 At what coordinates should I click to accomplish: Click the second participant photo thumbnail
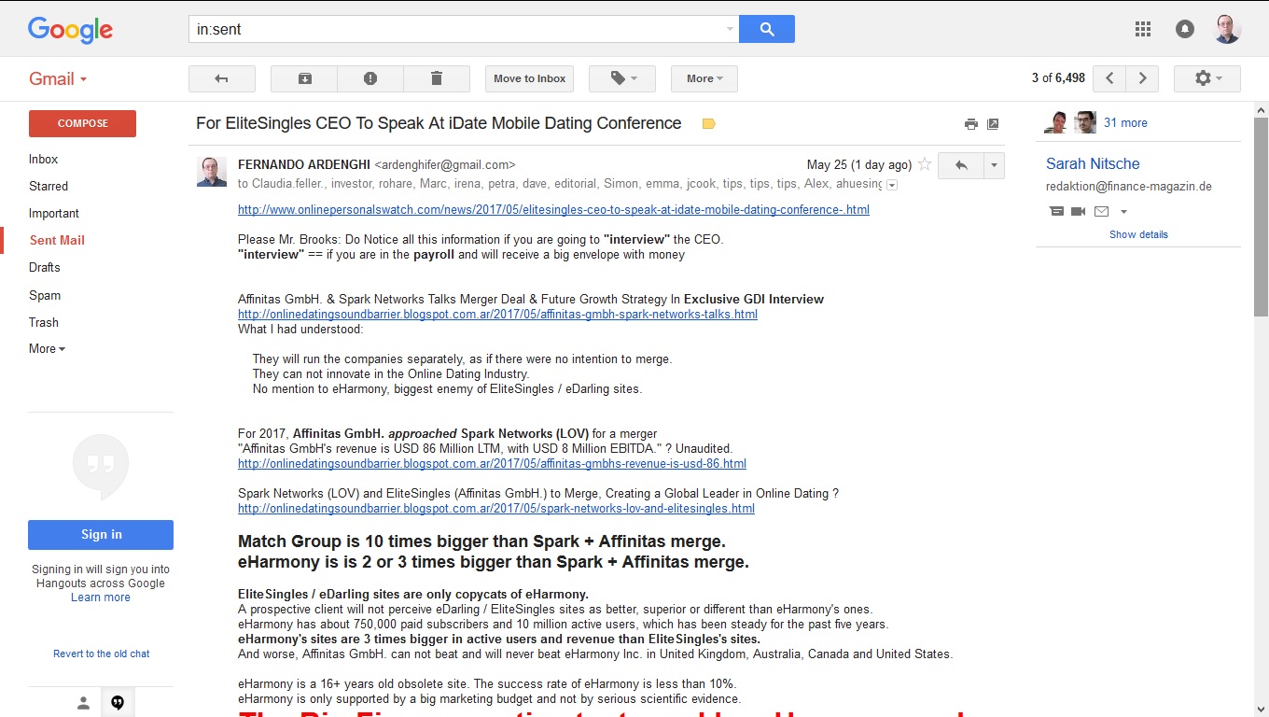point(1084,122)
